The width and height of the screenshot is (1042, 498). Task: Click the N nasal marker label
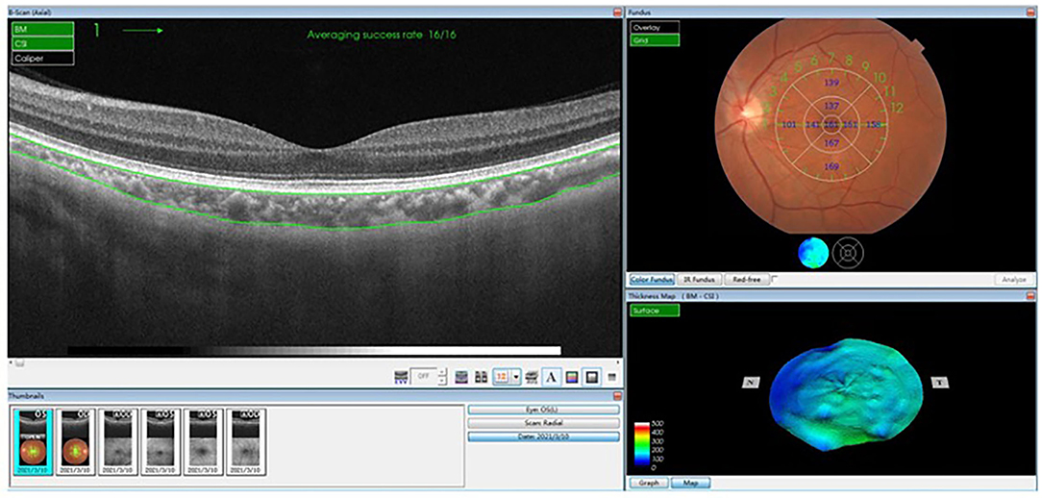[751, 383]
